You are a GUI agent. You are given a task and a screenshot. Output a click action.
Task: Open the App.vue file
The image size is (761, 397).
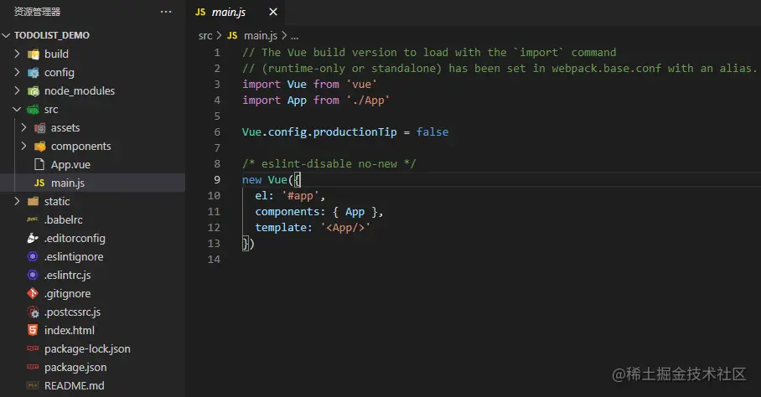(x=70, y=164)
